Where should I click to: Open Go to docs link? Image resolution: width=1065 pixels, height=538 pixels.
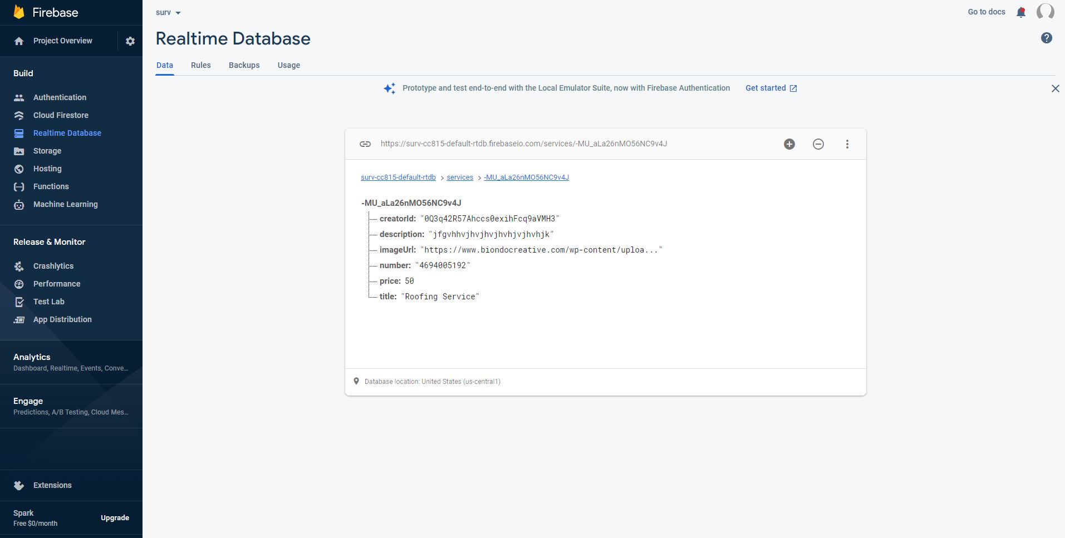(987, 12)
